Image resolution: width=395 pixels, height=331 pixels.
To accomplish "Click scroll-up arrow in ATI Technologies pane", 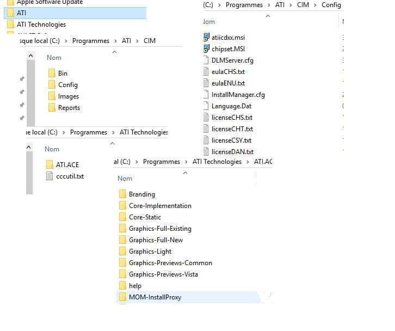I will (29, 147).
